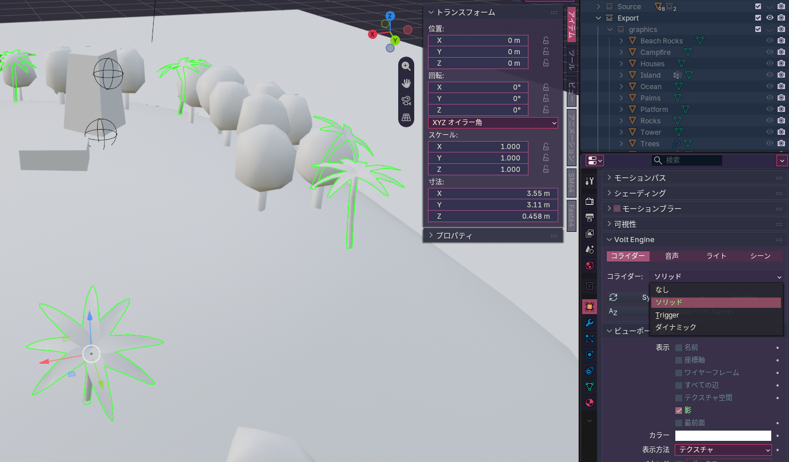
Task: Expand the Source collection in outliner
Action: click(599, 6)
